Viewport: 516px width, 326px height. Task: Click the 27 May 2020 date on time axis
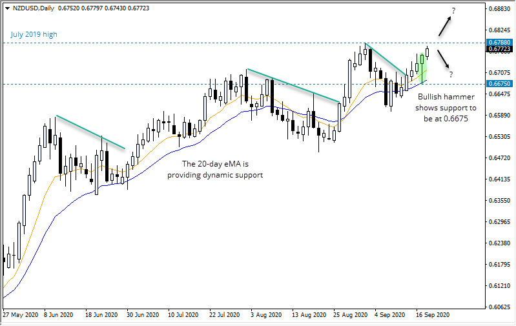click(x=19, y=316)
